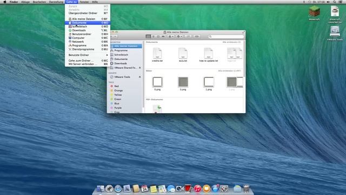Select Schreibtisch in the Gehe zu menu
Screen dimensions: 346x195
tap(88, 27)
